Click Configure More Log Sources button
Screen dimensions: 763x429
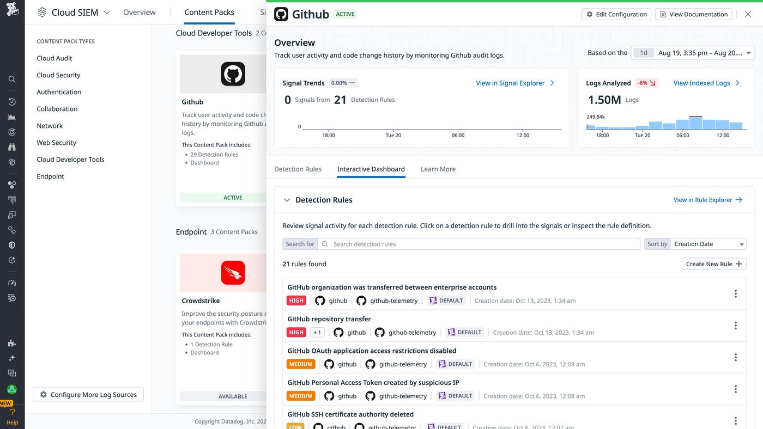pyautogui.click(x=88, y=395)
